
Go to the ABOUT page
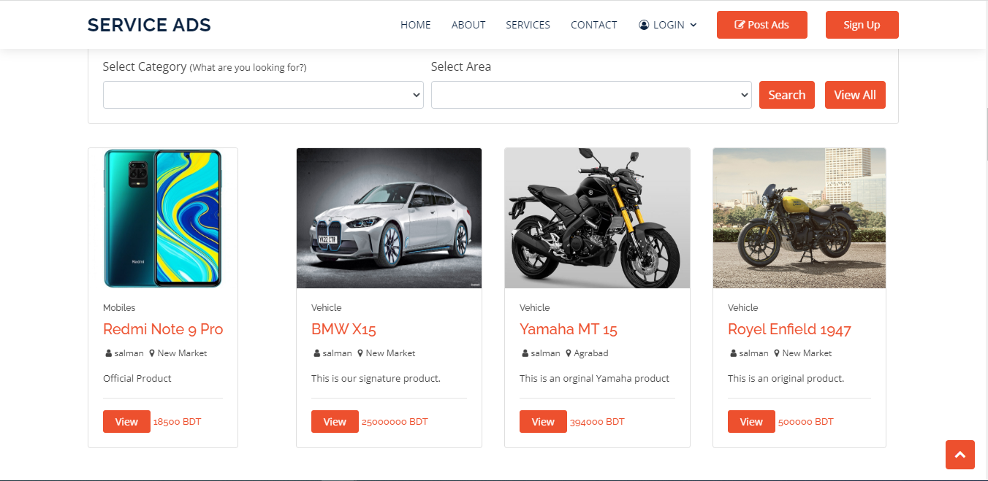click(x=468, y=25)
